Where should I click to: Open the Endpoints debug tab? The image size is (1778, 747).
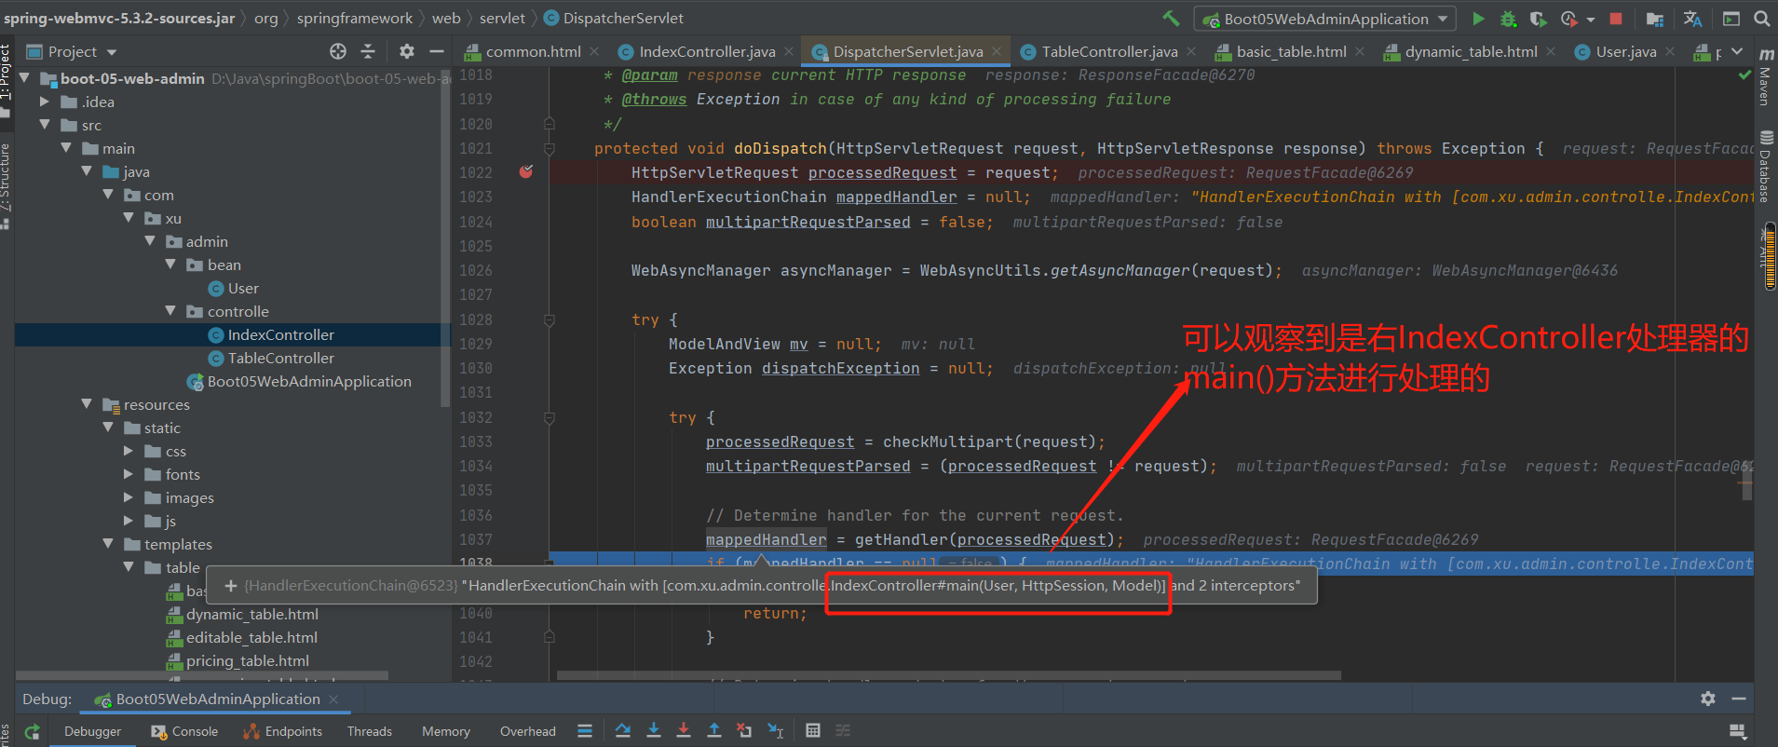click(283, 731)
